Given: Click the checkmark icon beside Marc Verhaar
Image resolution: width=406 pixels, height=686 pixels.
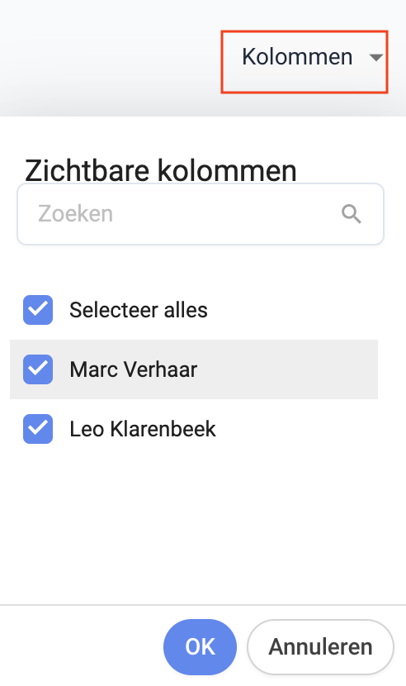Looking at the screenshot, I should pyautogui.click(x=38, y=369).
